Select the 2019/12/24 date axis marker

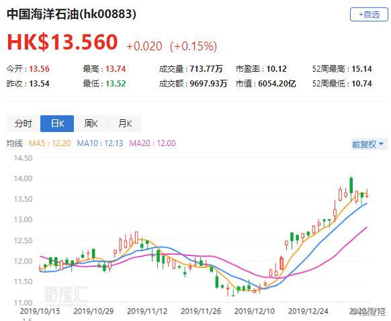tap(308, 311)
